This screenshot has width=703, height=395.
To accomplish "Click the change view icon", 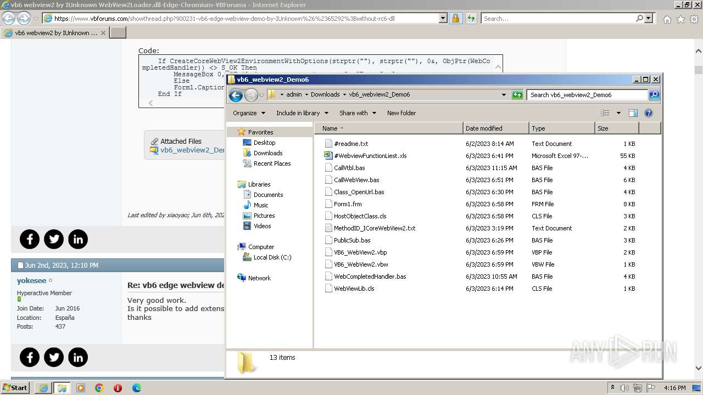I will pyautogui.click(x=605, y=113).
